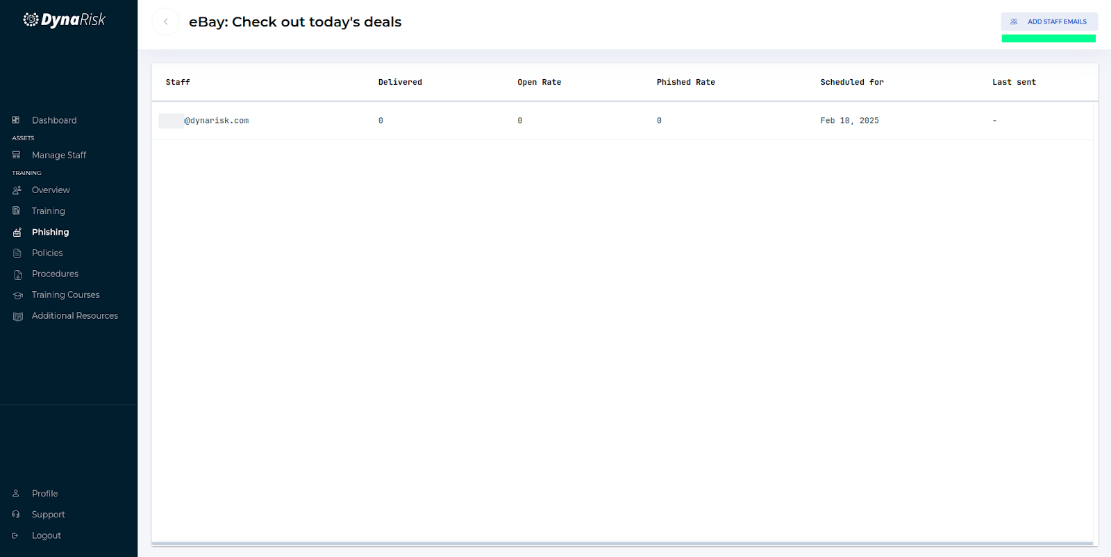The image size is (1111, 557).
Task: Click the DynaRisk logo
Action: (x=65, y=19)
